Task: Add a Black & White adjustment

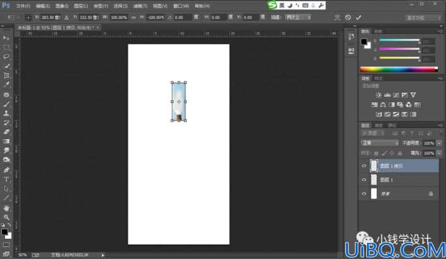Action: click(x=392, y=104)
